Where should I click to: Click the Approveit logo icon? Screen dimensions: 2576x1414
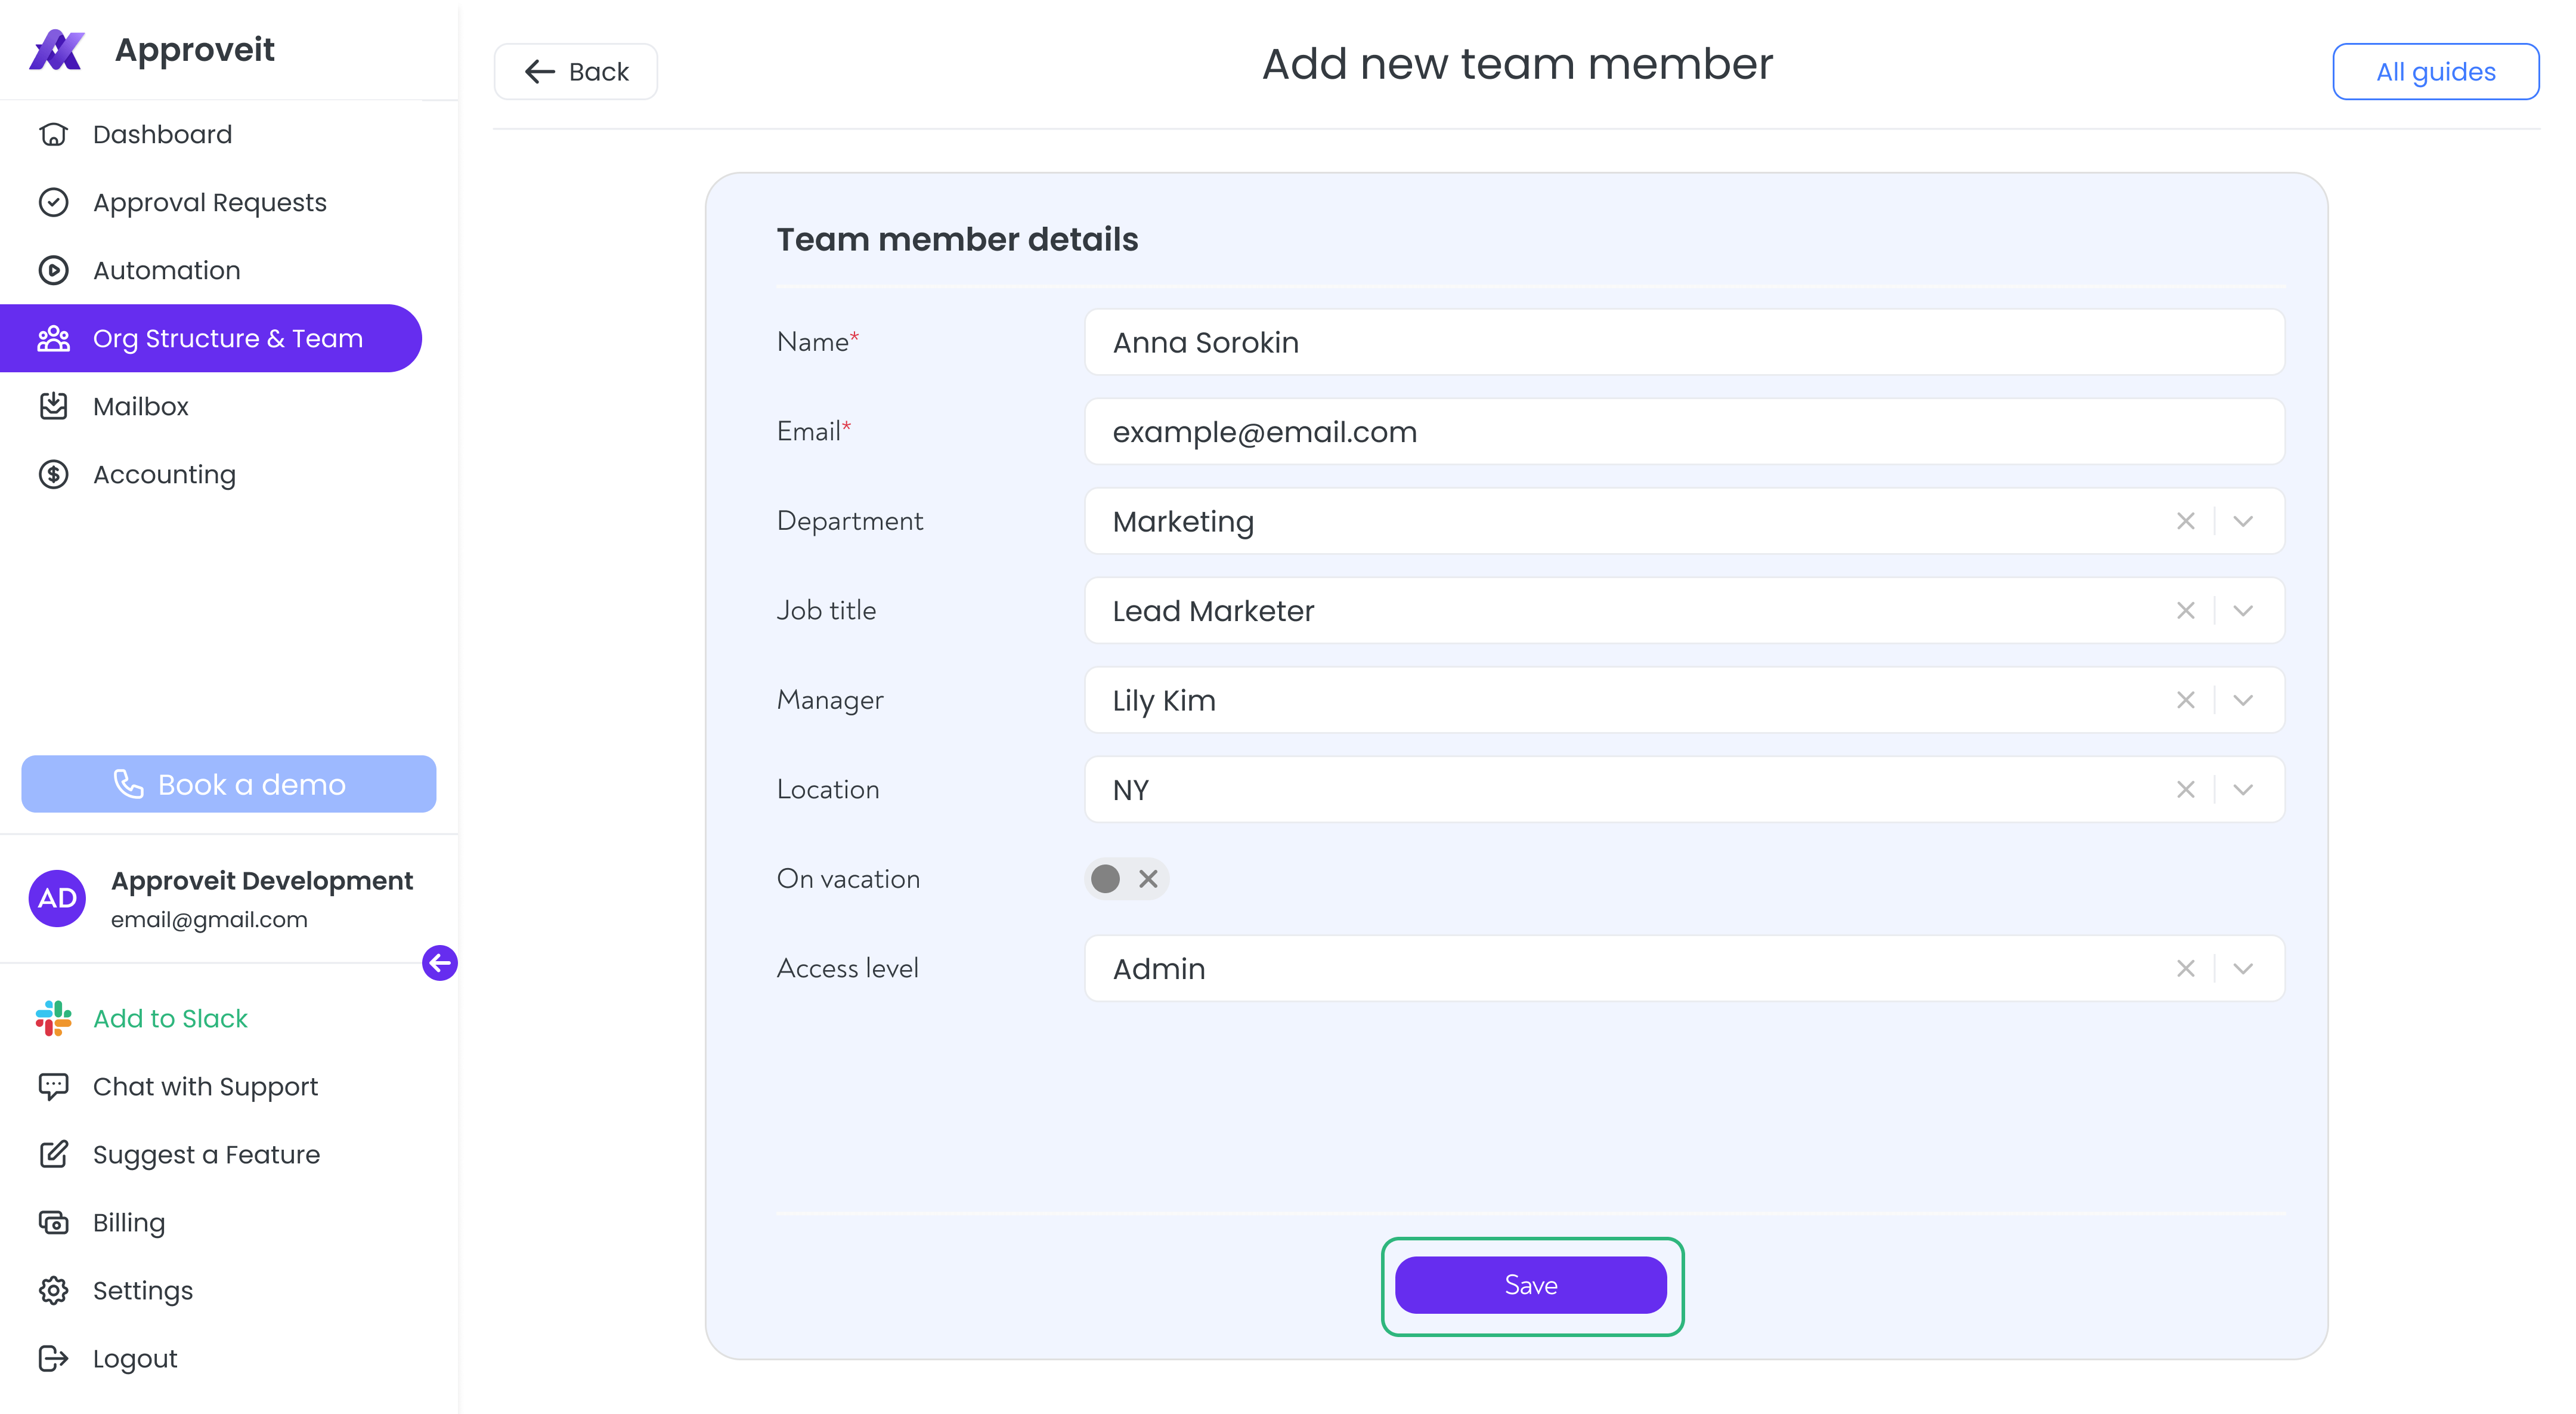(x=57, y=50)
